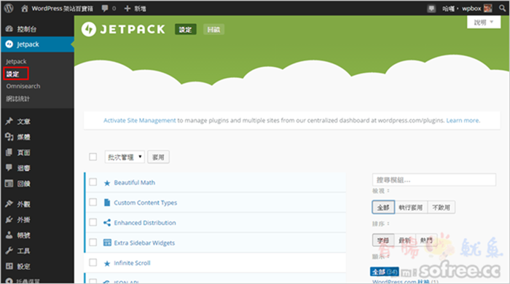
Task: Click the wpbox user avatar
Action: 488,9
